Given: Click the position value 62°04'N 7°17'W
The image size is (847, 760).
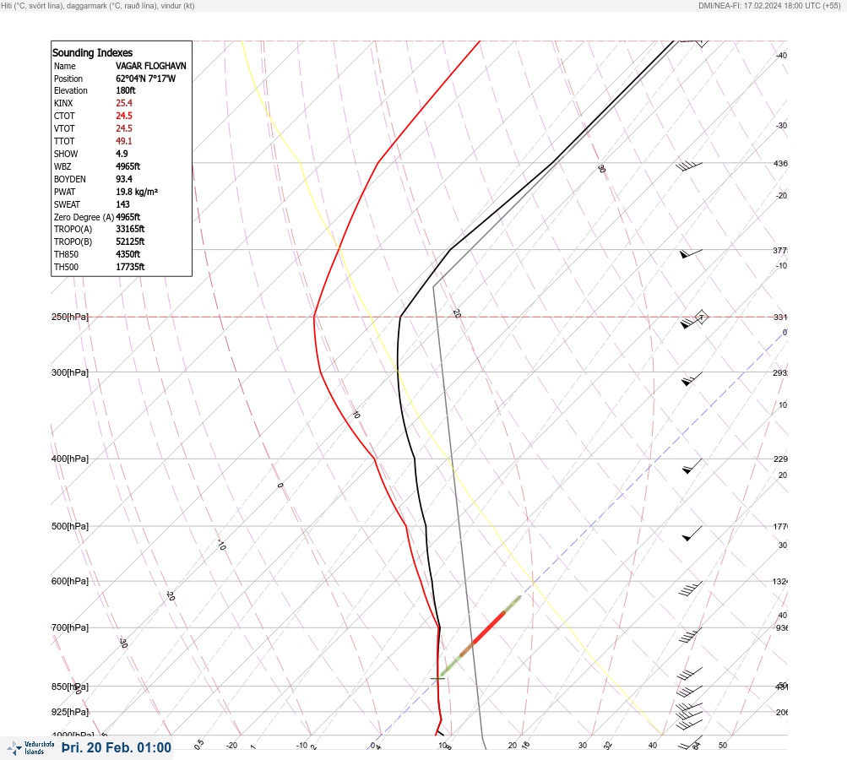Looking at the screenshot, I should [x=146, y=79].
